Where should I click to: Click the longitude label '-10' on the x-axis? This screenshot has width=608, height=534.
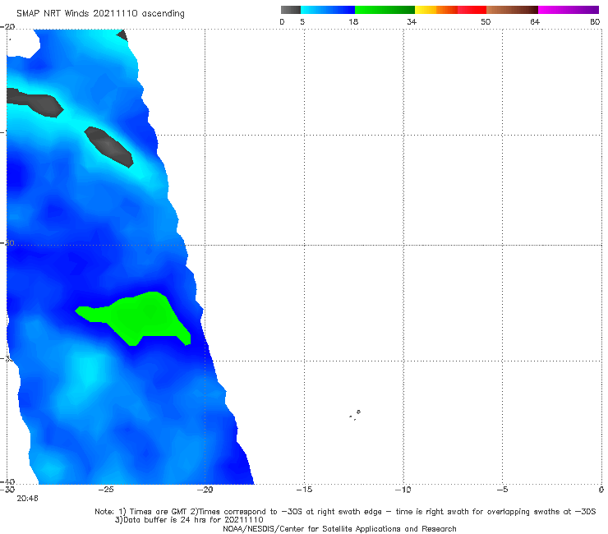click(403, 490)
